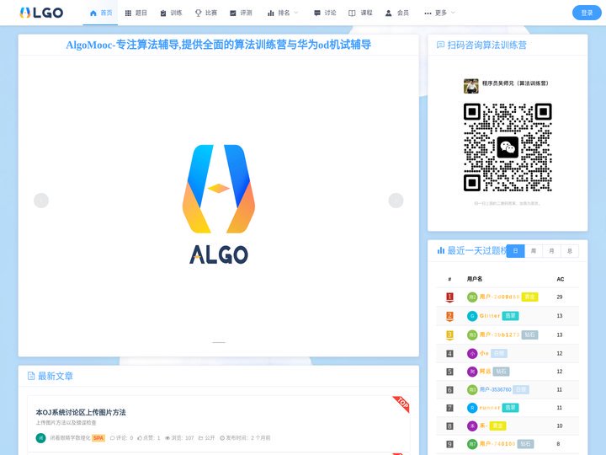This screenshot has height=455, width=606.
Task: Expand the 更多 dropdown arrow
Action: (453, 13)
